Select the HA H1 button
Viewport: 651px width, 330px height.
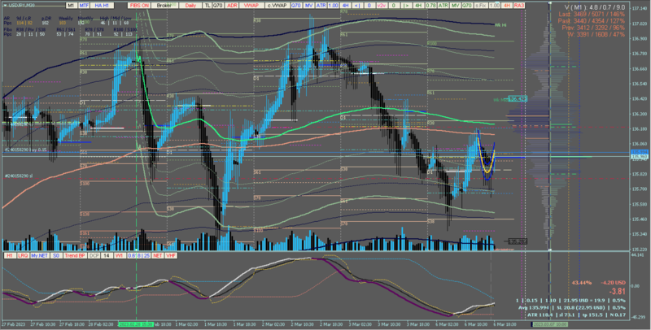[102, 6]
